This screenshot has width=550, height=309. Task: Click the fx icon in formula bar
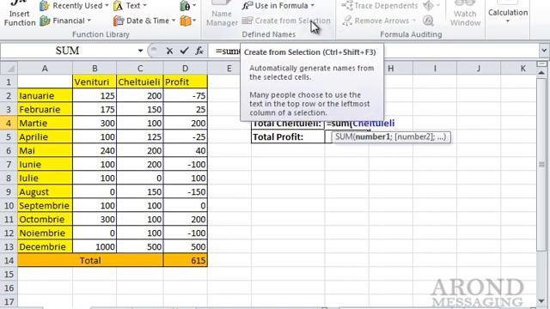pos(199,51)
